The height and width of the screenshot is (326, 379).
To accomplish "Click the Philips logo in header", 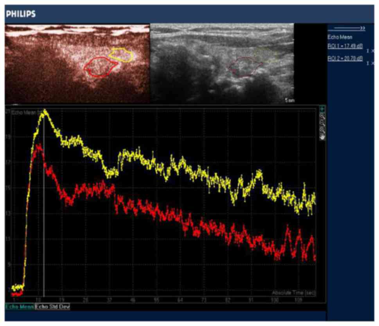I will point(21,14).
